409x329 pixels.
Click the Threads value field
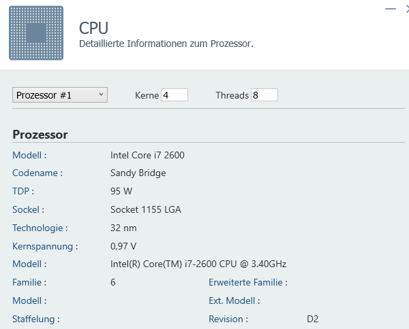coord(264,95)
